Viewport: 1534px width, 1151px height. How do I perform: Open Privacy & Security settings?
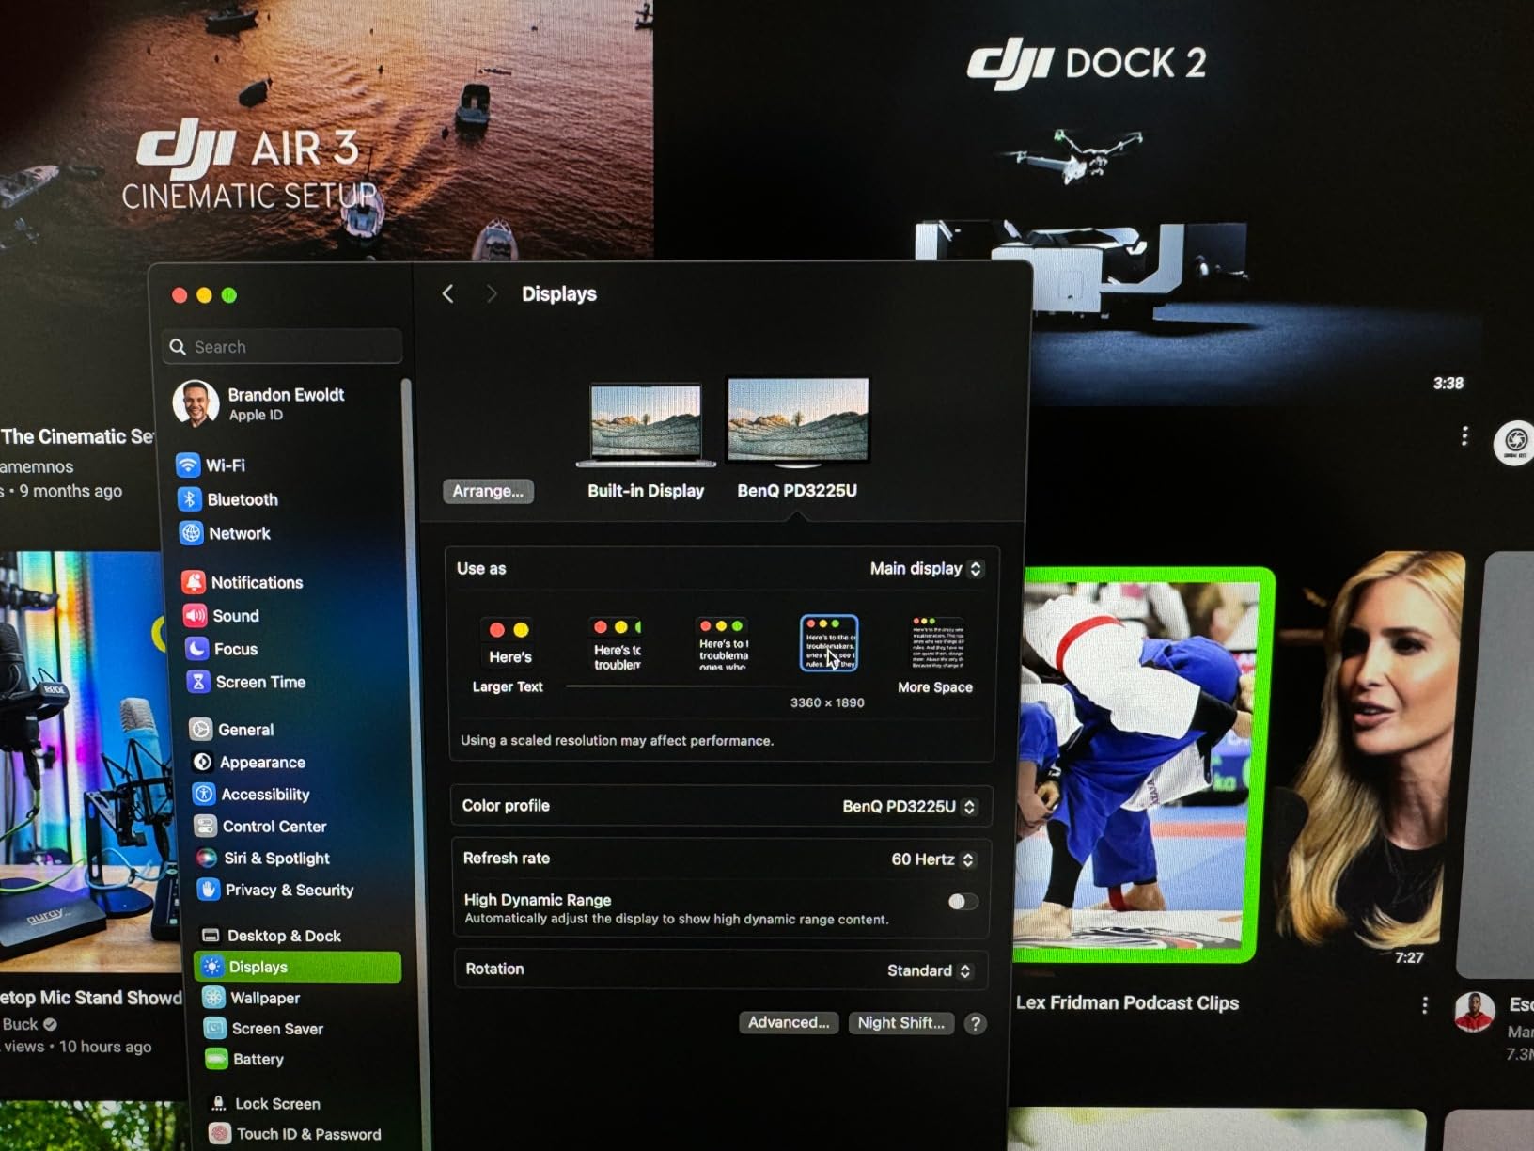coord(288,890)
